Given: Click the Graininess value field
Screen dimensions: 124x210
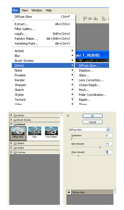Looking at the screenshot, I should coord(109,135).
